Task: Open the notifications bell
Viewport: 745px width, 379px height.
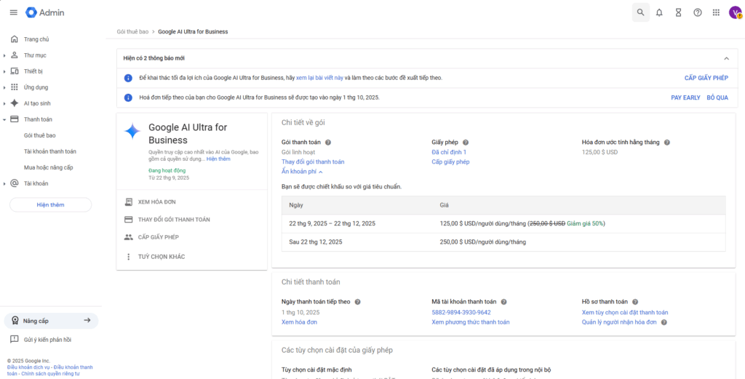Action: coord(659,12)
